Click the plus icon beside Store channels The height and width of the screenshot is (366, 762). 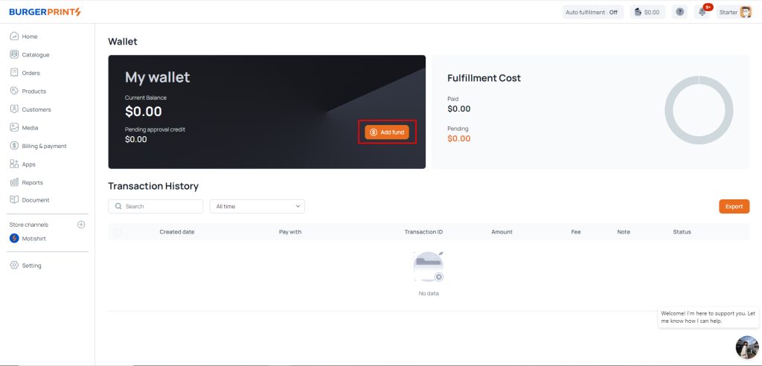pyautogui.click(x=81, y=225)
